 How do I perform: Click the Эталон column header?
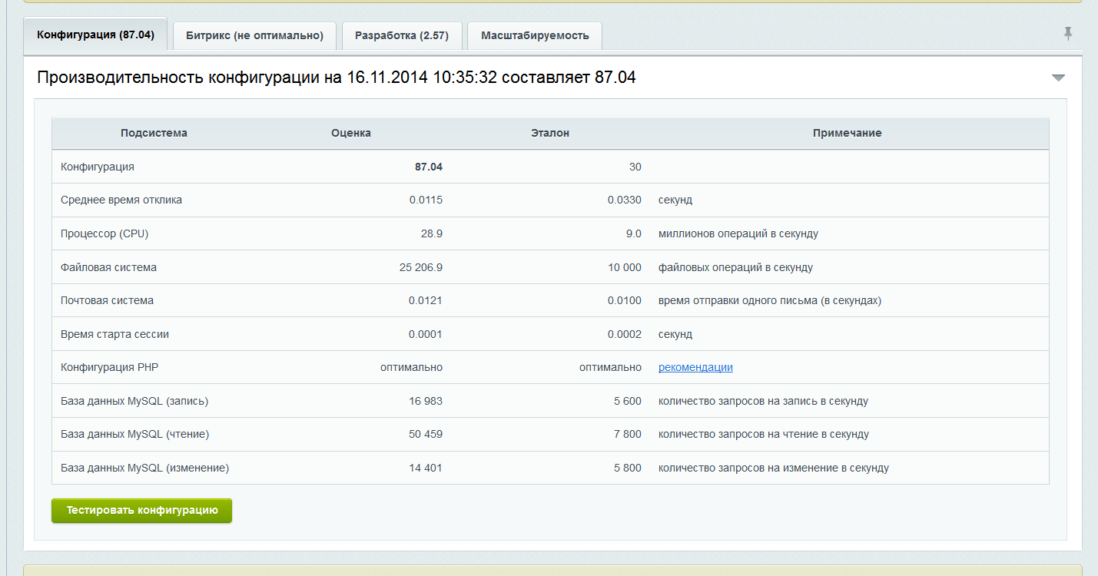pyautogui.click(x=550, y=133)
